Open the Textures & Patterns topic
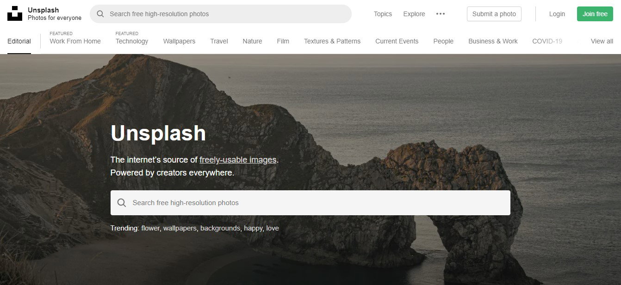The width and height of the screenshot is (621, 285). pos(332,41)
